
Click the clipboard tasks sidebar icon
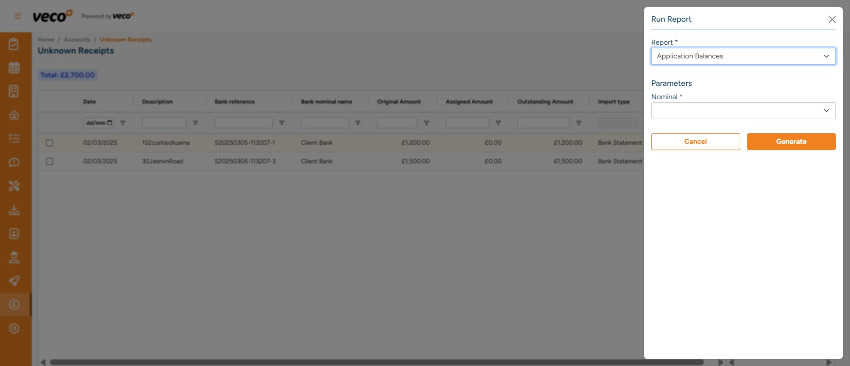[x=14, y=44]
